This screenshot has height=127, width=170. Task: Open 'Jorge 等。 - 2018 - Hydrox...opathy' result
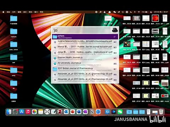85,53
